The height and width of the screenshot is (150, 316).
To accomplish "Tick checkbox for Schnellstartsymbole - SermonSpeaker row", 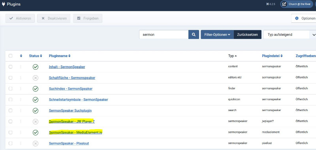I will pyautogui.click(x=11, y=99).
